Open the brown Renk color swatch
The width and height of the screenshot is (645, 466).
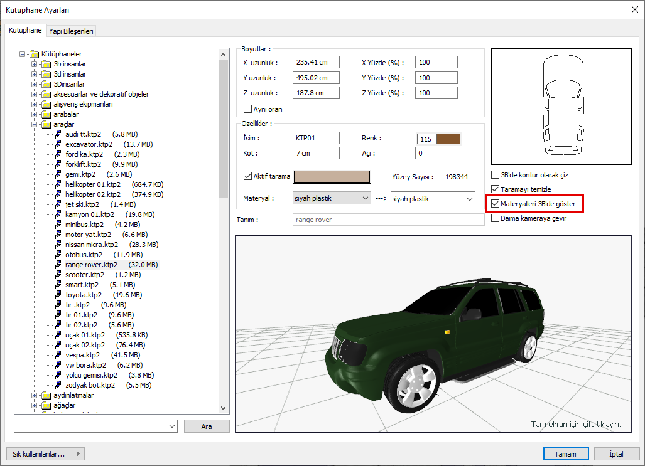point(448,139)
